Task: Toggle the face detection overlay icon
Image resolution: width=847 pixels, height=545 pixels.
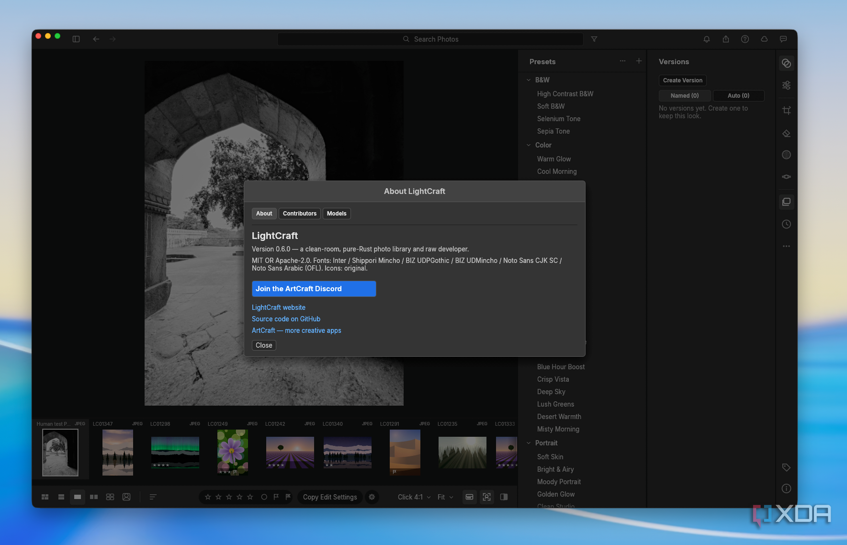Action: click(486, 497)
